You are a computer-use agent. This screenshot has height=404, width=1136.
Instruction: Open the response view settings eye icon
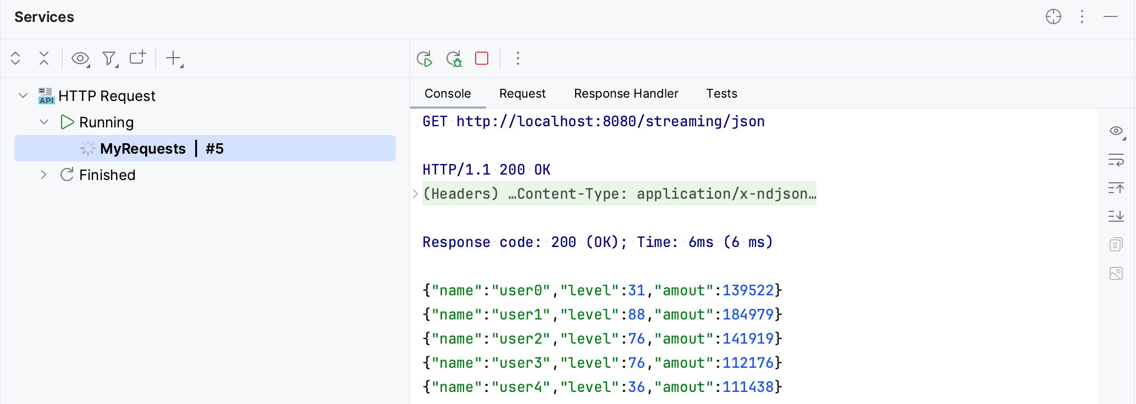pos(1116,131)
